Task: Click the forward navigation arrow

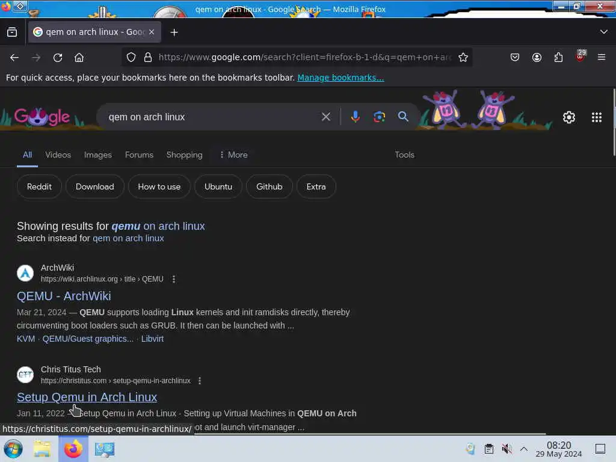Action: point(36,58)
